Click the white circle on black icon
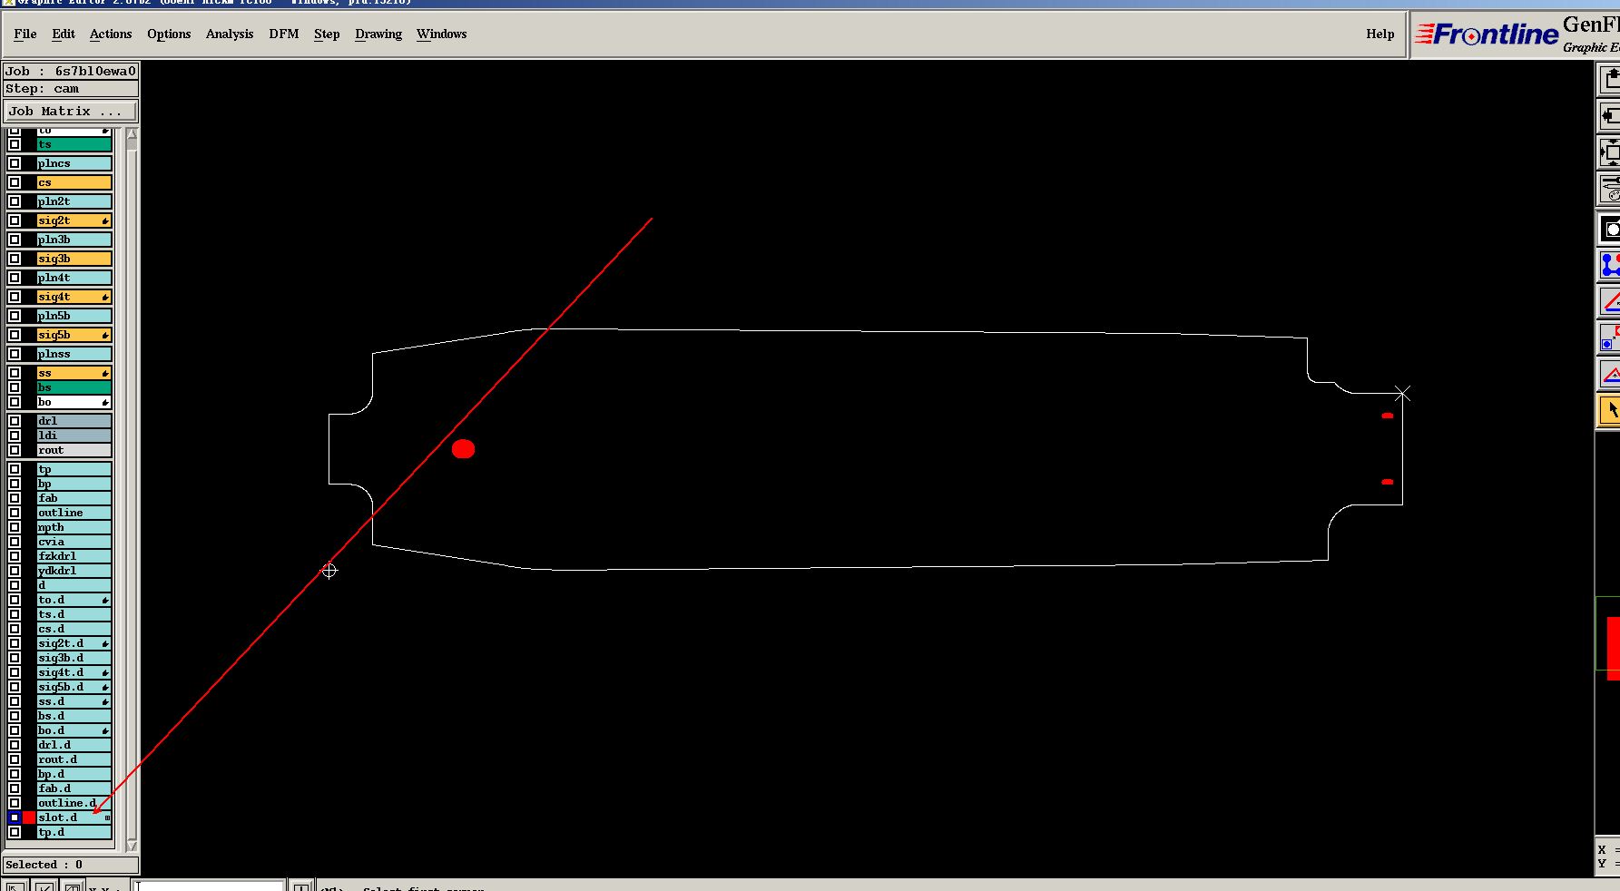This screenshot has height=891, width=1620. 1611,229
